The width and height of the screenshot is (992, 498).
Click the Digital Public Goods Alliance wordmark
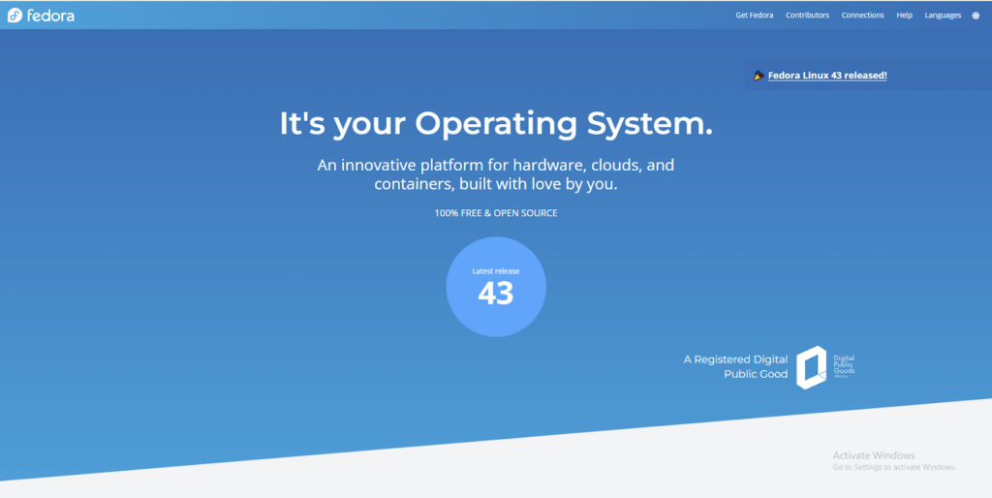click(844, 364)
